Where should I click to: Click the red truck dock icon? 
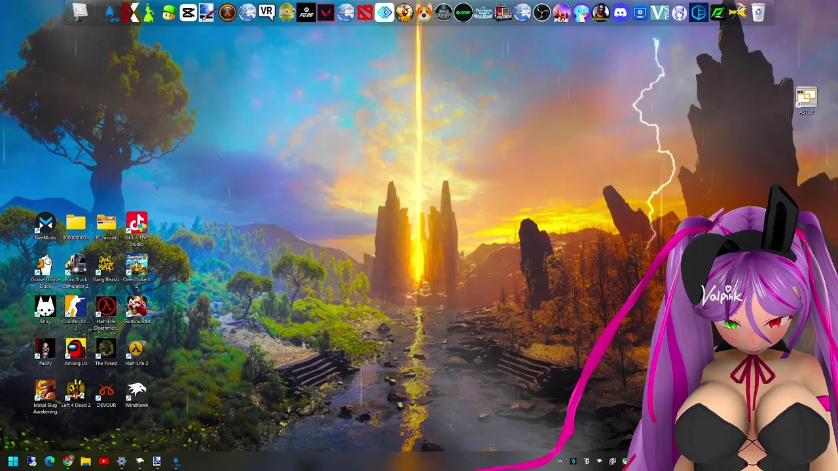(x=503, y=12)
